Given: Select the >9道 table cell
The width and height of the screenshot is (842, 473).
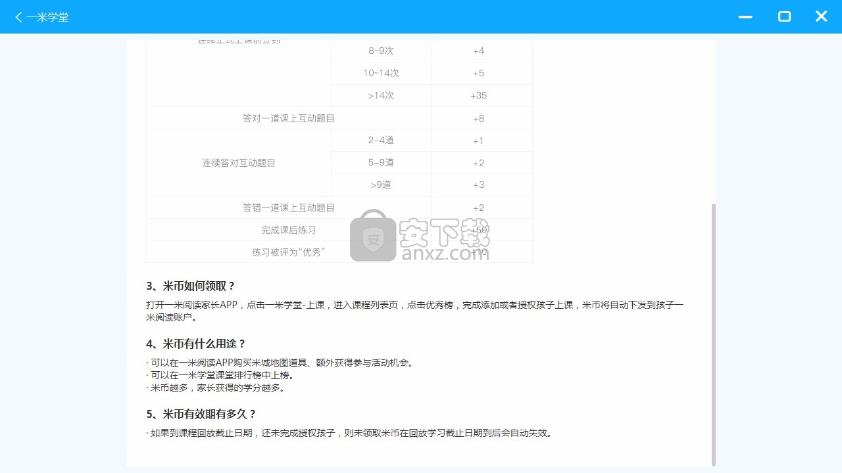Looking at the screenshot, I should coord(382,185).
